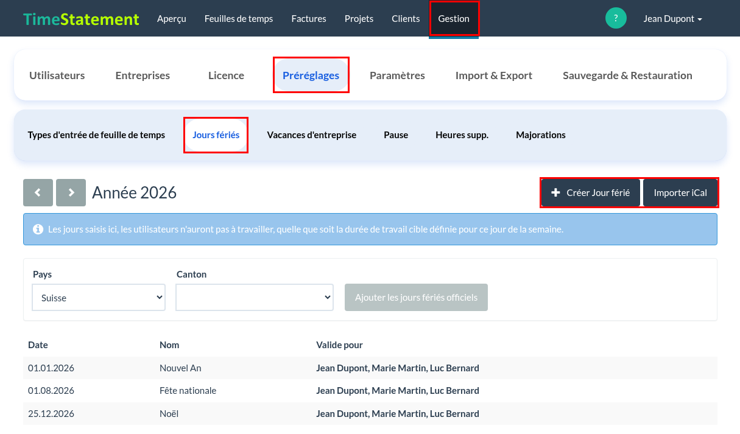Go to next year with right arrow
Viewport: 740px width, 434px height.
(71, 193)
